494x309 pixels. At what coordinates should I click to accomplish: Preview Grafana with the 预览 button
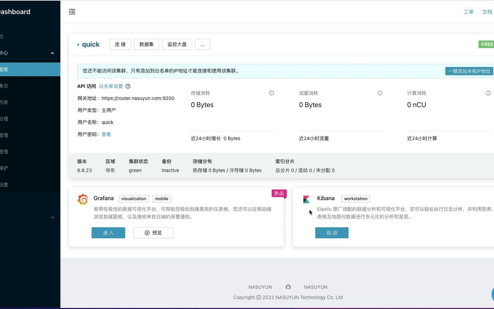point(153,233)
